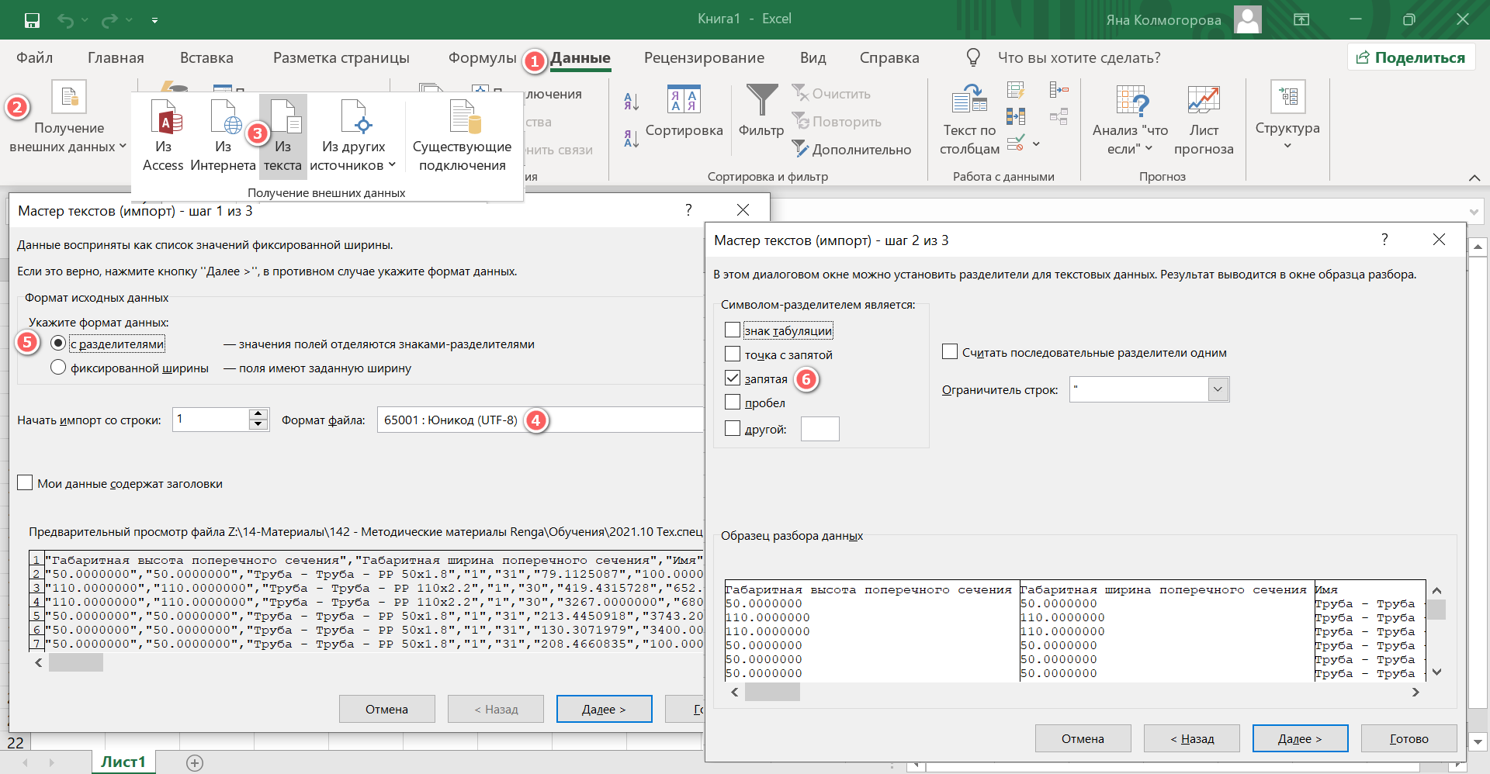Import data Из Access

click(x=163, y=135)
